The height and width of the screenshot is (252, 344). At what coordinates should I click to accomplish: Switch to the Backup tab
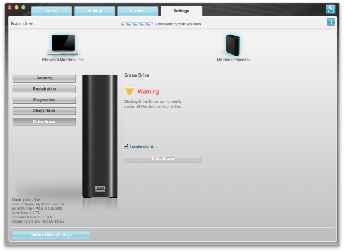coord(95,11)
